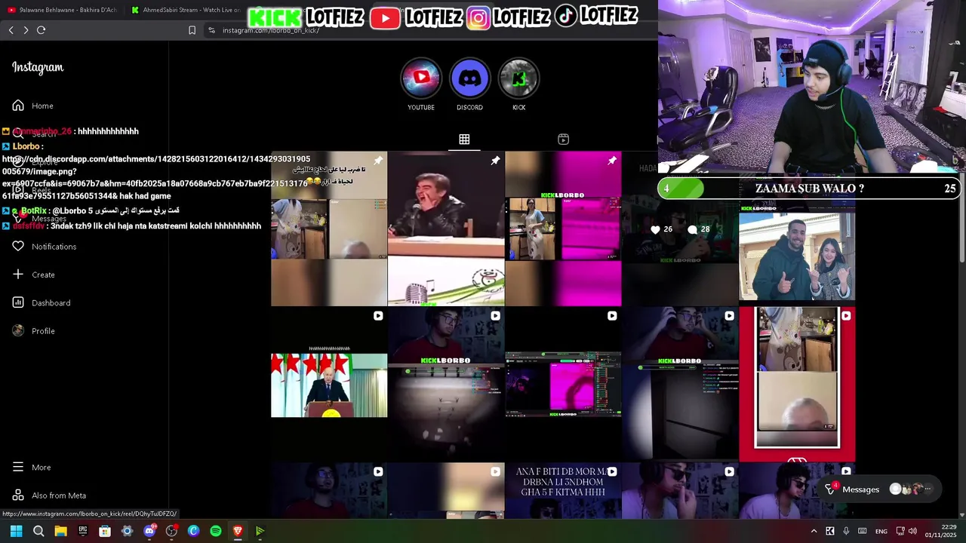This screenshot has width=966, height=543.
Task: Open reel captioned ANA F BITI DB
Action: click(563, 491)
